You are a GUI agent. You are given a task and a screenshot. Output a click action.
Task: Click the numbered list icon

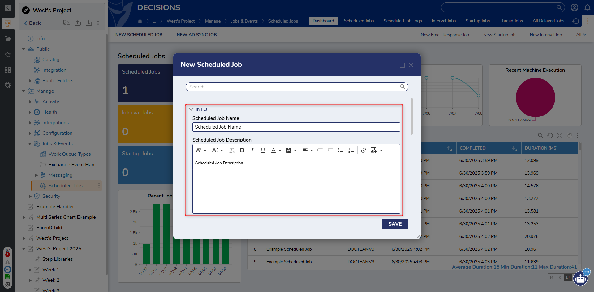(351, 150)
